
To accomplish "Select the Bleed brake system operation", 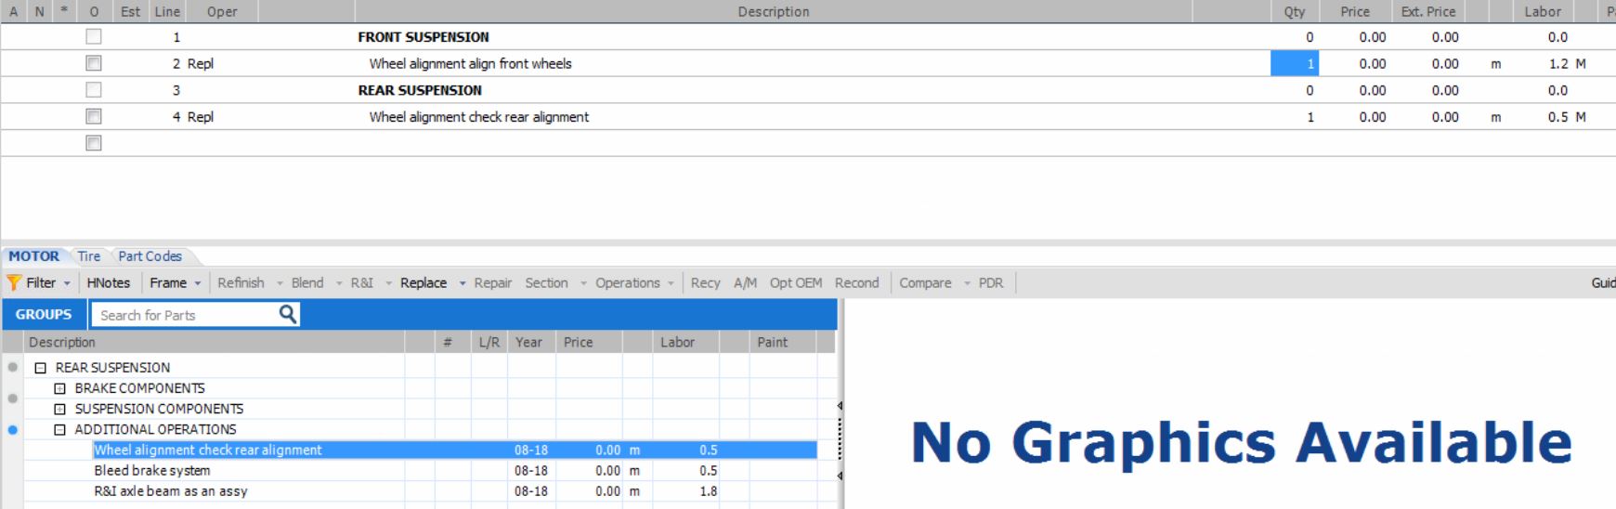I will [x=152, y=471].
